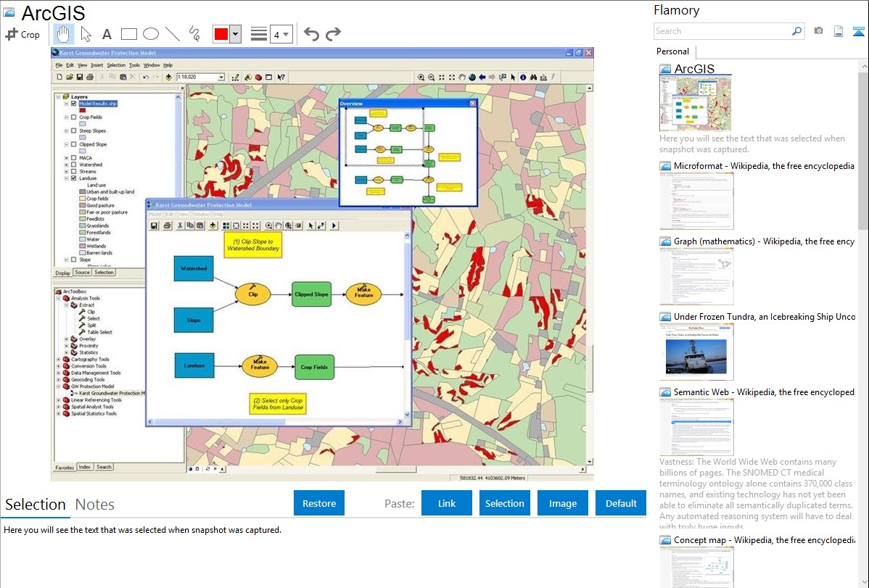Check the Crop Fields layer checkbox

(74, 117)
